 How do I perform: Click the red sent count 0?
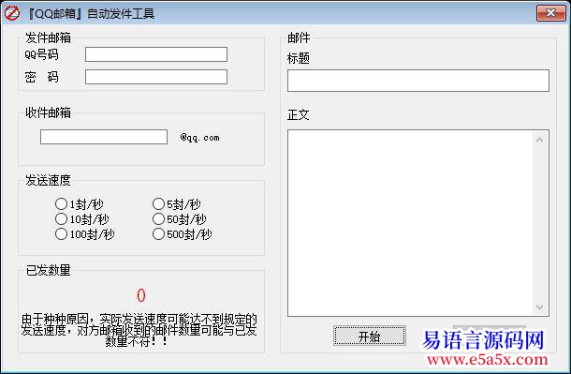[x=141, y=295]
